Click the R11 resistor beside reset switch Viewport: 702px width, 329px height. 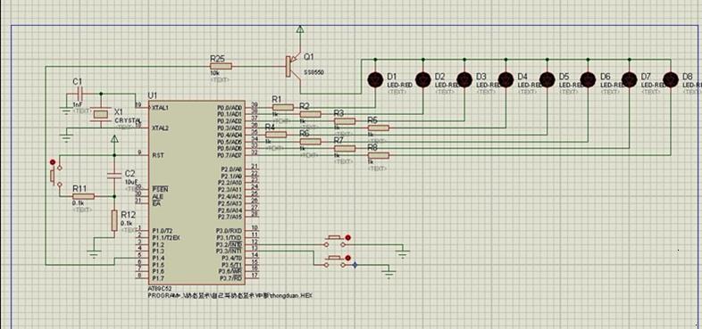pyautogui.click(x=83, y=196)
